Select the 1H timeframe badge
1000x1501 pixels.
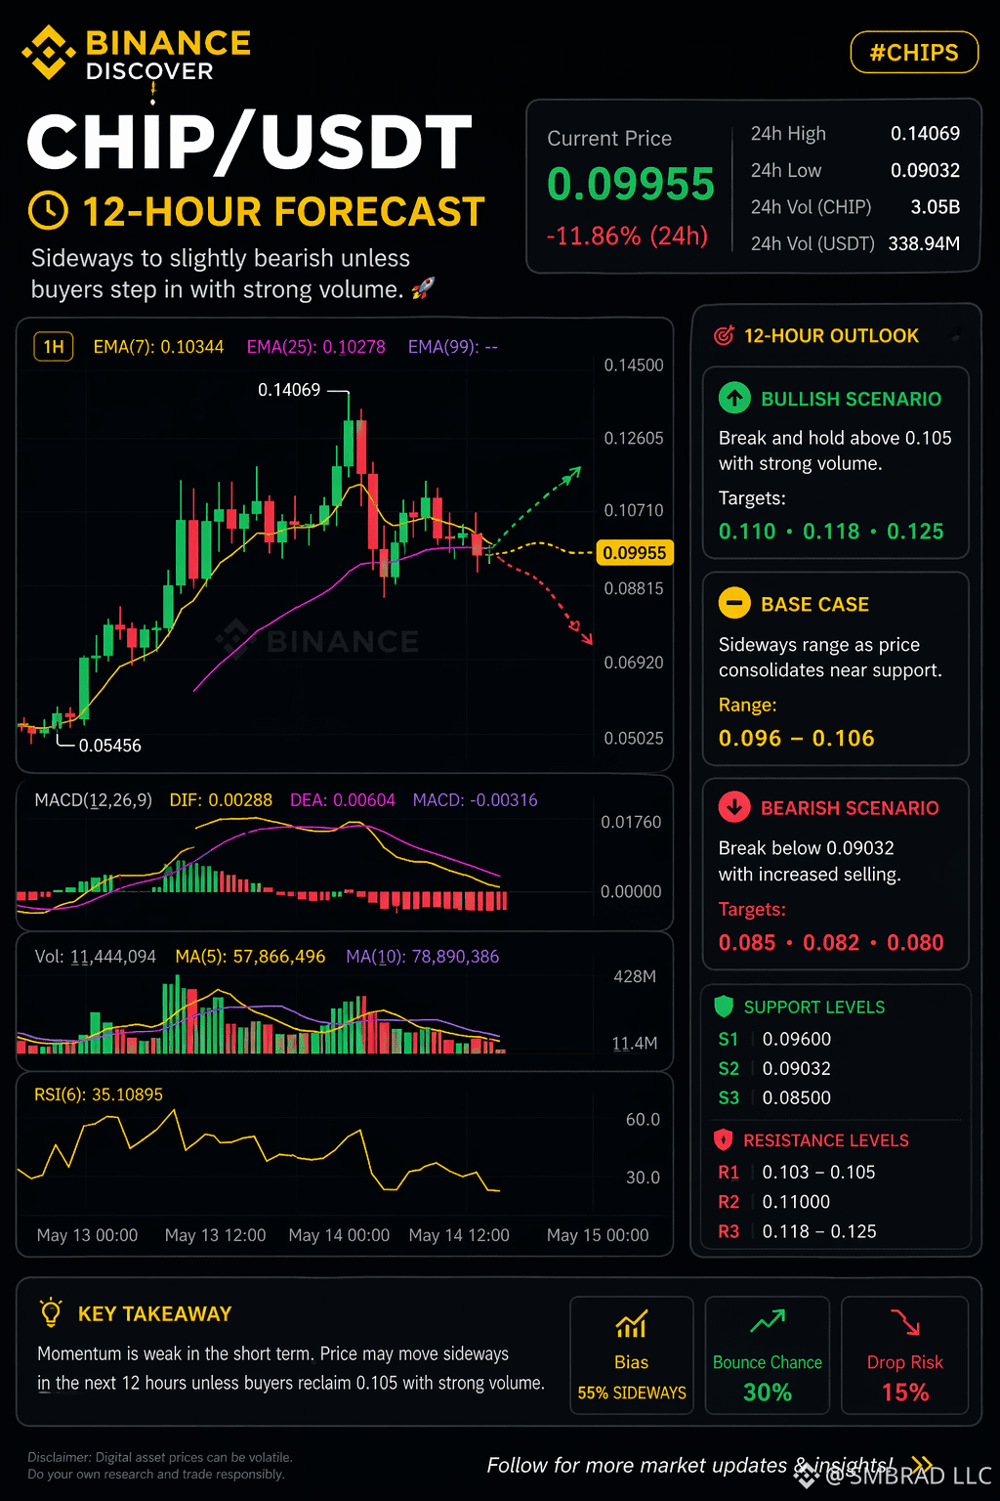pos(54,347)
